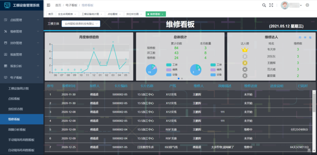Click the month 03 peak data point
This screenshot has height=155, width=317.
[x=113, y=44]
